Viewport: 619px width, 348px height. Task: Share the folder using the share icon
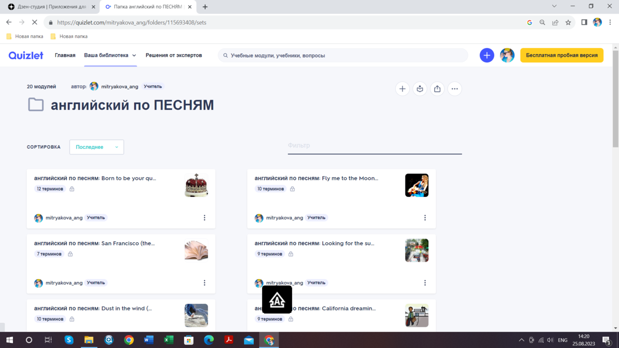tap(437, 89)
